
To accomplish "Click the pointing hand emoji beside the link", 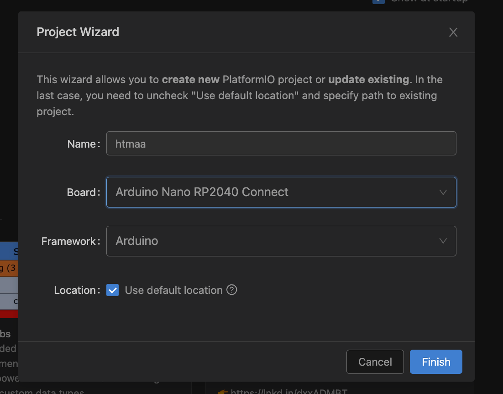I will (x=222, y=391).
